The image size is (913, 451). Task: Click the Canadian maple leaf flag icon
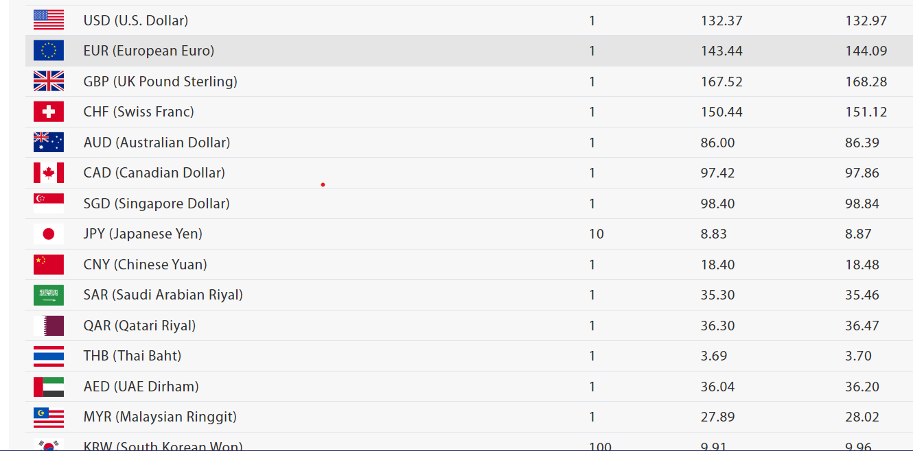[x=49, y=173]
